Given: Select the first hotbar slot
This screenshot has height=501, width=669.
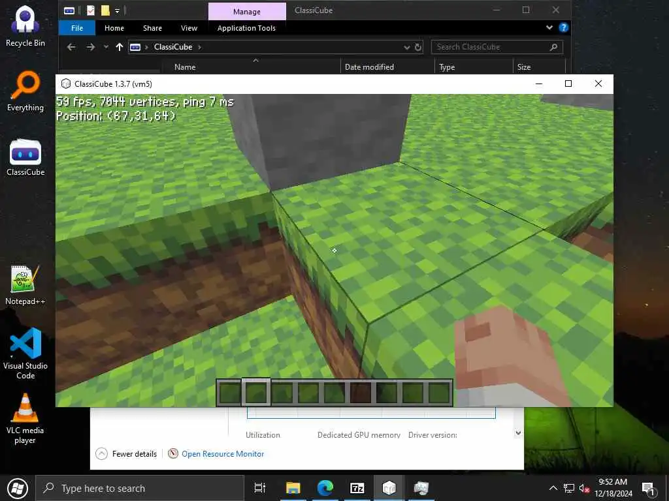Looking at the screenshot, I should point(230,392).
